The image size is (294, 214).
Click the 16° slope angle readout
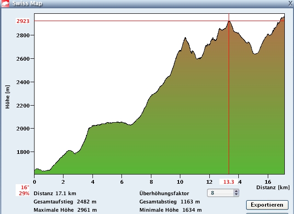pyautogui.click(x=25, y=187)
